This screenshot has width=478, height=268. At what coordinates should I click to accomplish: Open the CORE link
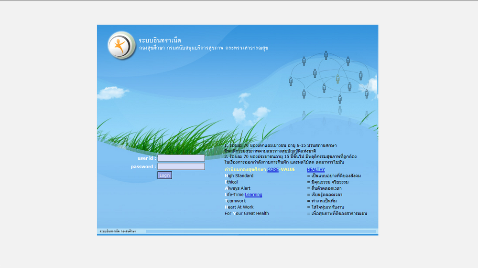pos(273,169)
